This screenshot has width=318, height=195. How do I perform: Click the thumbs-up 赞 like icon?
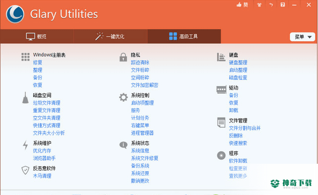tap(242, 4)
